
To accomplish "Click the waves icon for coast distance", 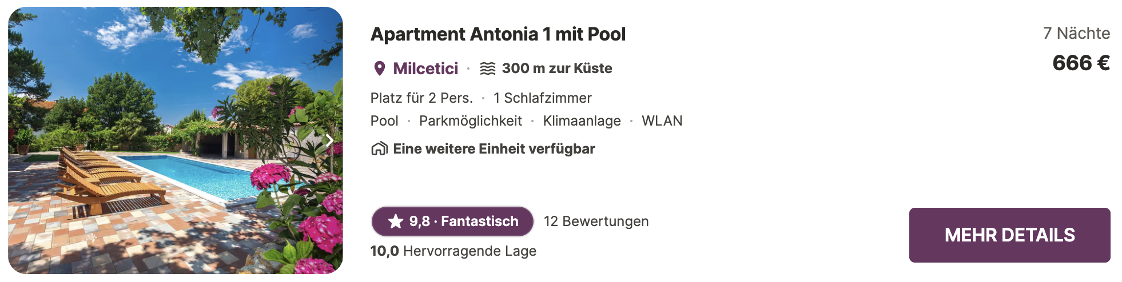I will tap(487, 69).
